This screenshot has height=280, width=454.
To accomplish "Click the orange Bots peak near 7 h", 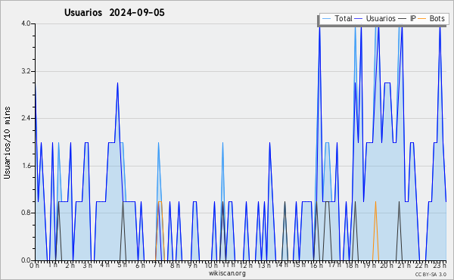I will click(160, 202).
